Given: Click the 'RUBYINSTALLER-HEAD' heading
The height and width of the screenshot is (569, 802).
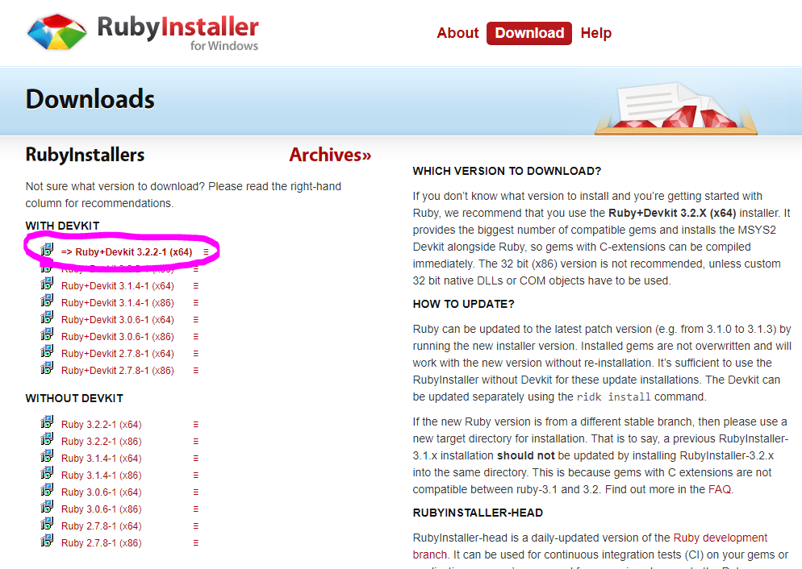Looking at the screenshot, I should click(478, 513).
